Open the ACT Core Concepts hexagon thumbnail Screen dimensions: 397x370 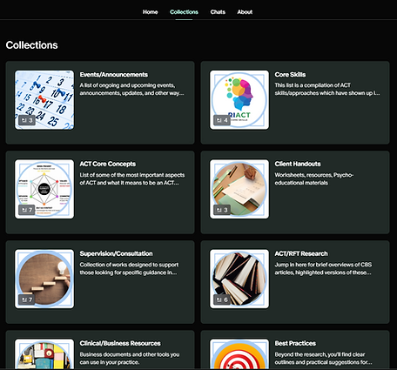44,189
